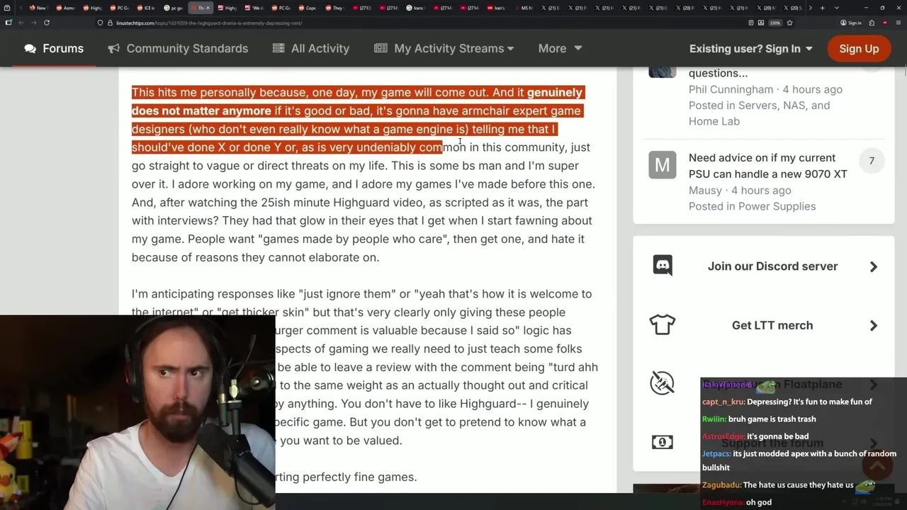Click Mausy's M avatar
Image resolution: width=907 pixels, height=510 pixels.
click(663, 165)
